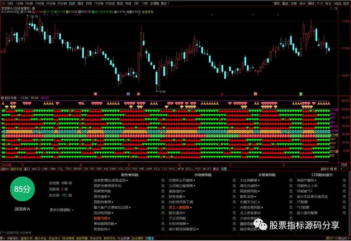Expand the 员工人数陡降 risk item
Viewport: 351px width, 241px height.
point(180,208)
